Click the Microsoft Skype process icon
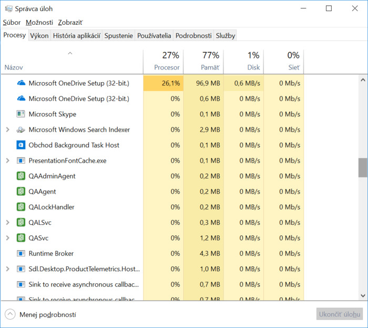This screenshot has width=368, height=328. pos(21,114)
